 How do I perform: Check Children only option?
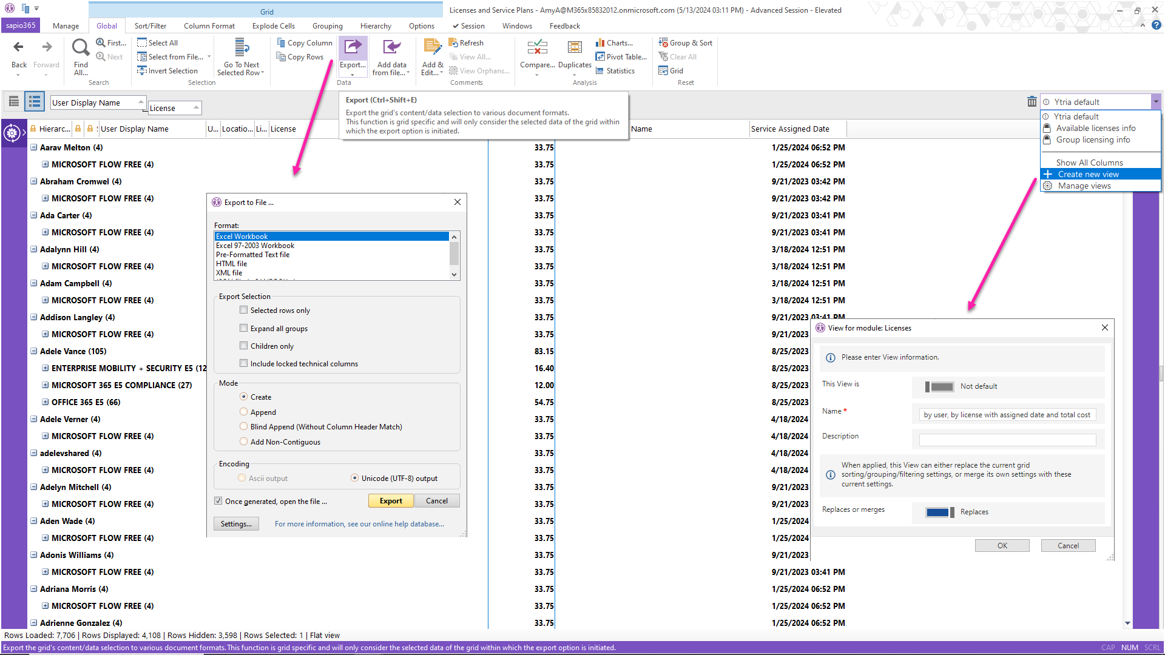243,346
